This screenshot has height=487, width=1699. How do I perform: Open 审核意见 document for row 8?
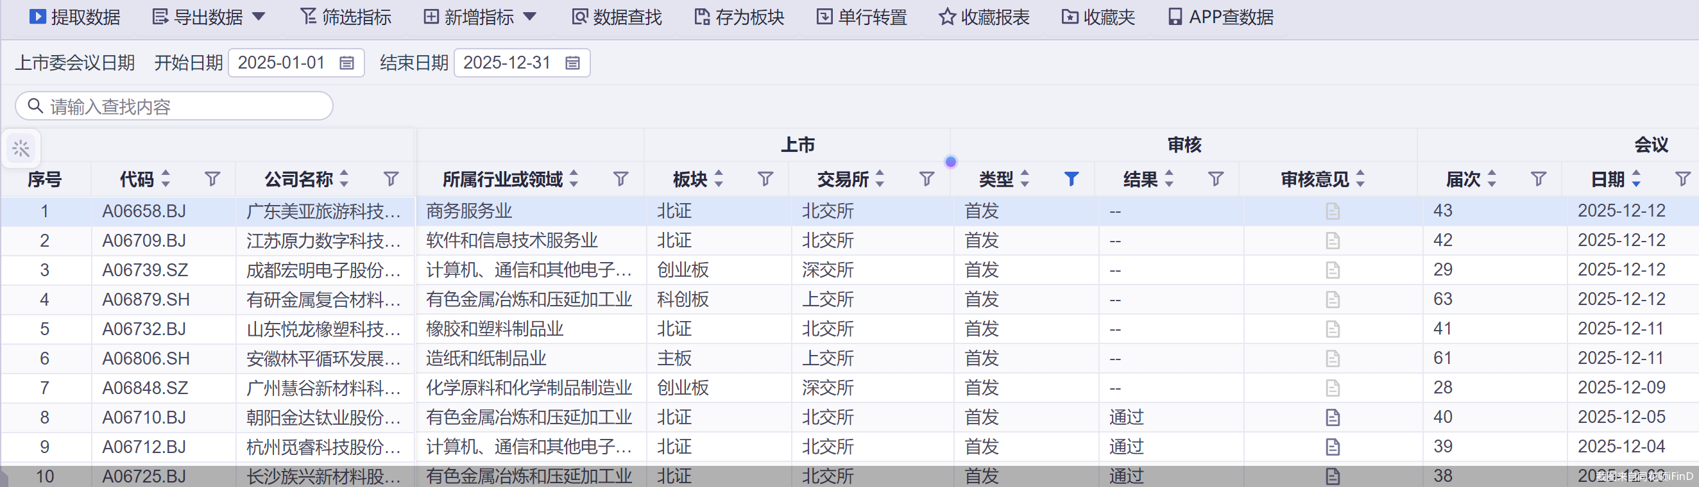pyautogui.click(x=1332, y=418)
